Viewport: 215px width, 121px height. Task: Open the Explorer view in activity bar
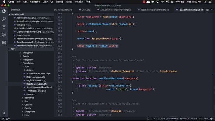tap(4, 11)
